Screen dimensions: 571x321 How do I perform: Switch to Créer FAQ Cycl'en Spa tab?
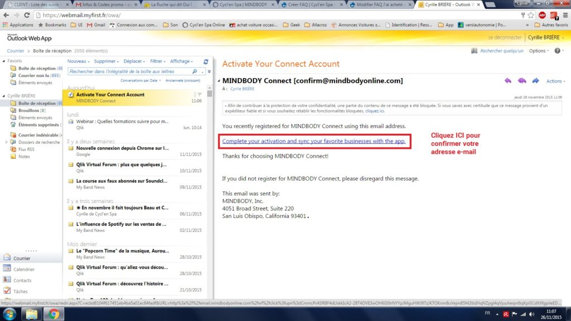point(312,4)
